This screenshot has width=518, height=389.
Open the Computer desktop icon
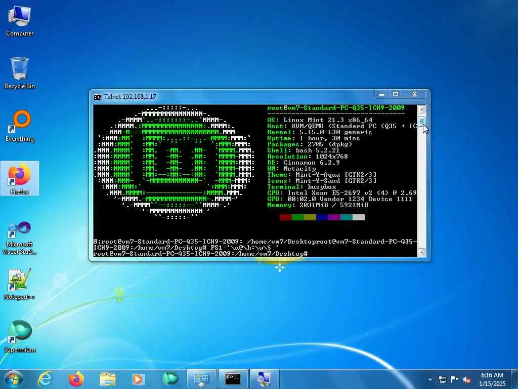pyautogui.click(x=20, y=21)
